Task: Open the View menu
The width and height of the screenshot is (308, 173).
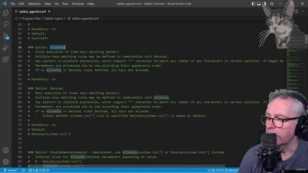Action: 48,4
